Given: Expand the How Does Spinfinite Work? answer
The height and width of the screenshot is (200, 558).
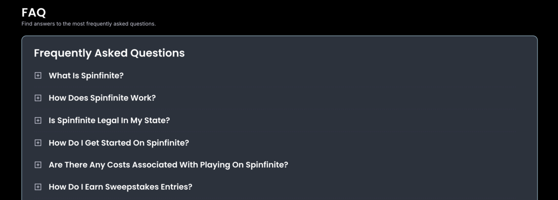Looking at the screenshot, I should pyautogui.click(x=102, y=98).
